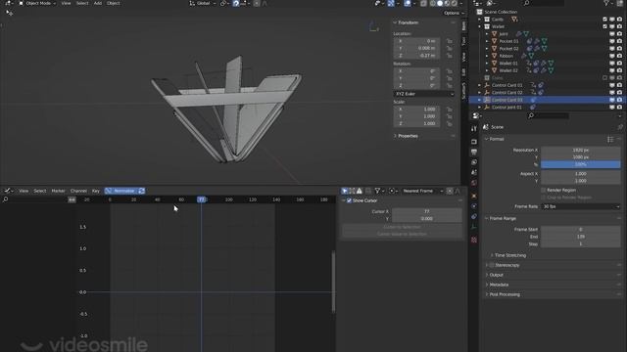Click the armature icon of Control Card 02
This screenshot has width=627, height=352.
(487, 93)
